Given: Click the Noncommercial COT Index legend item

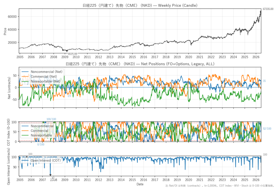Looking at the screenshot, I should [x=38, y=126].
